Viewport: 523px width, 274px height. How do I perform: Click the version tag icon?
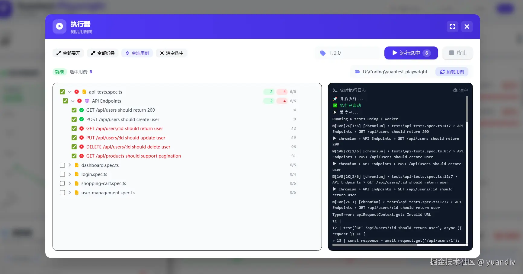[x=323, y=53]
